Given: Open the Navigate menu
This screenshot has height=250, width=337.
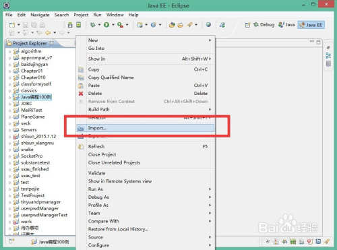Looking at the screenshot, I should click(x=40, y=15).
